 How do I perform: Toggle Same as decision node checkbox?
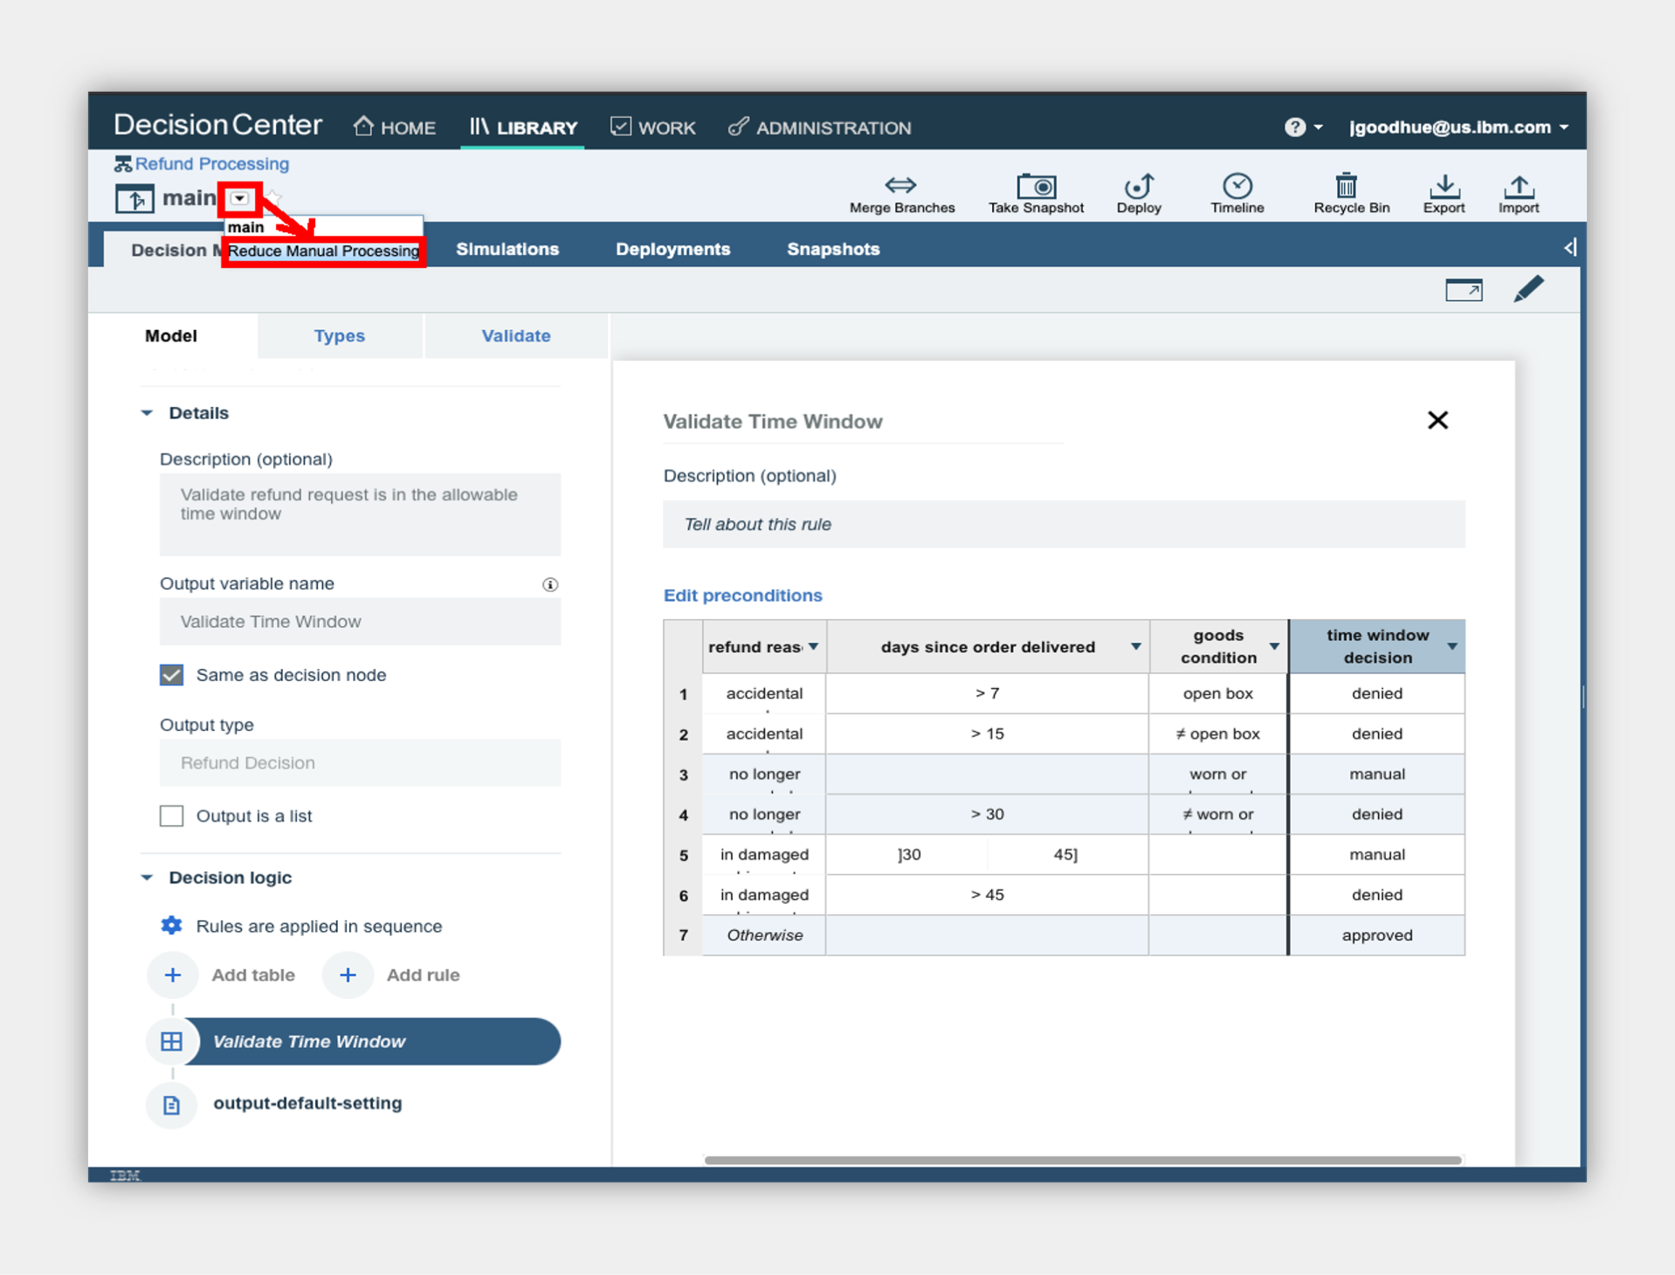coord(172,675)
